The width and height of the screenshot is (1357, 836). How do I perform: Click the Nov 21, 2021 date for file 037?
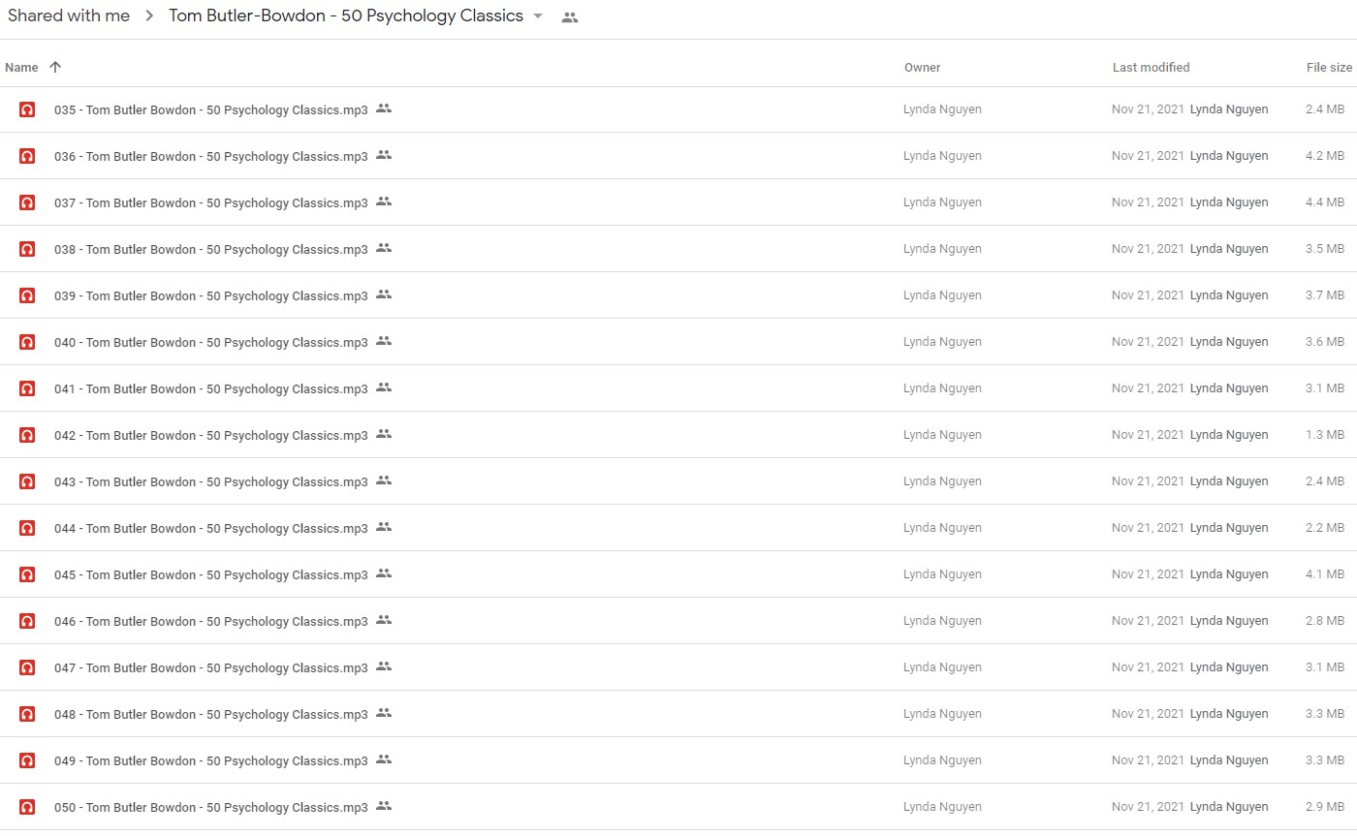click(x=1148, y=202)
